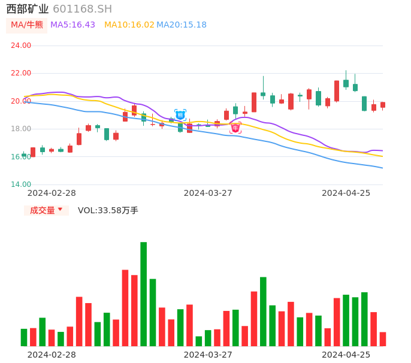Click the 601168.SH stock code
Image resolution: width=411 pixels, height=363 pixels.
pyautogui.click(x=82, y=9)
